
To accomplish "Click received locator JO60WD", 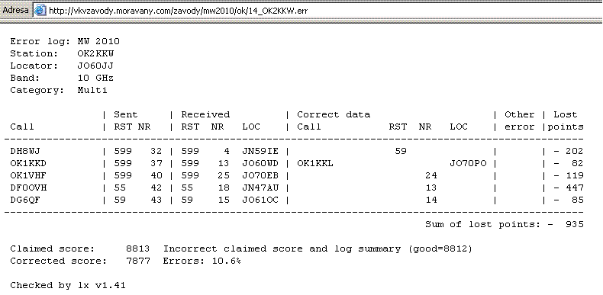I will 260,163.
